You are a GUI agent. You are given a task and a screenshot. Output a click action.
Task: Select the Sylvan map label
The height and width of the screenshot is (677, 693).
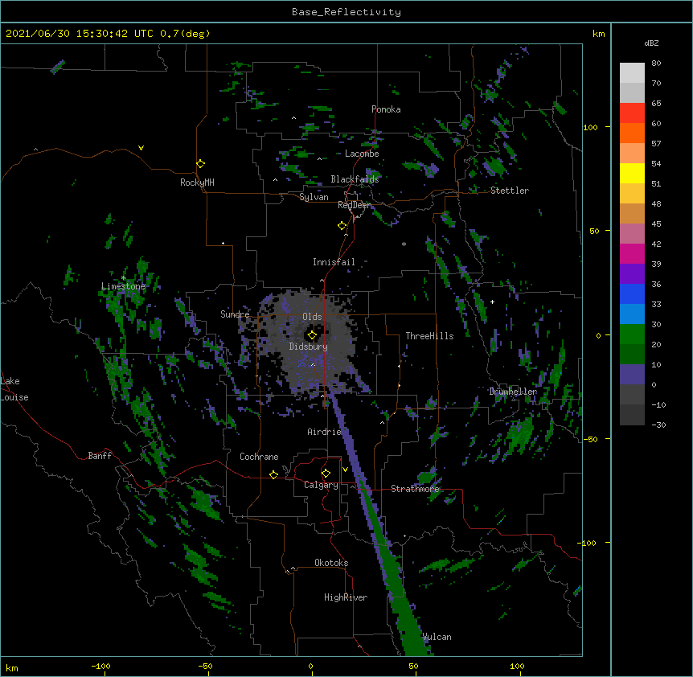click(x=314, y=197)
